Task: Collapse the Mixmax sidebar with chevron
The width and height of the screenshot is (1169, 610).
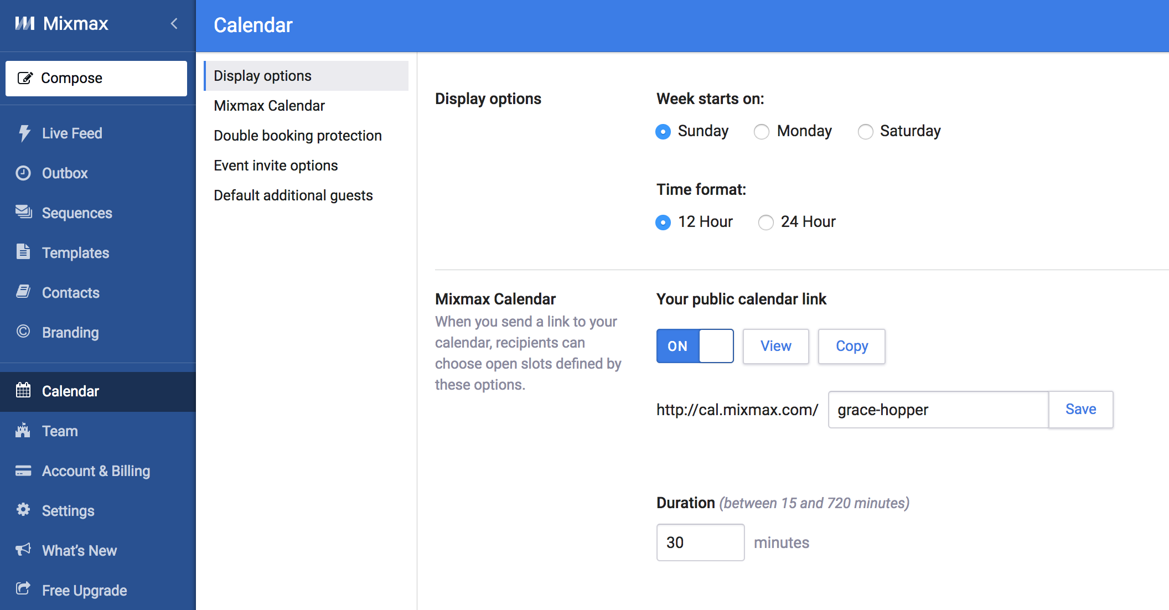Action: click(174, 23)
